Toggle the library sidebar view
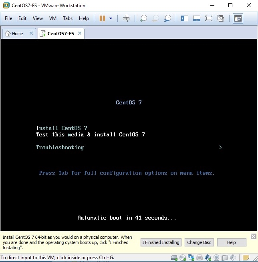The width and height of the screenshot is (258, 262). click(184, 18)
